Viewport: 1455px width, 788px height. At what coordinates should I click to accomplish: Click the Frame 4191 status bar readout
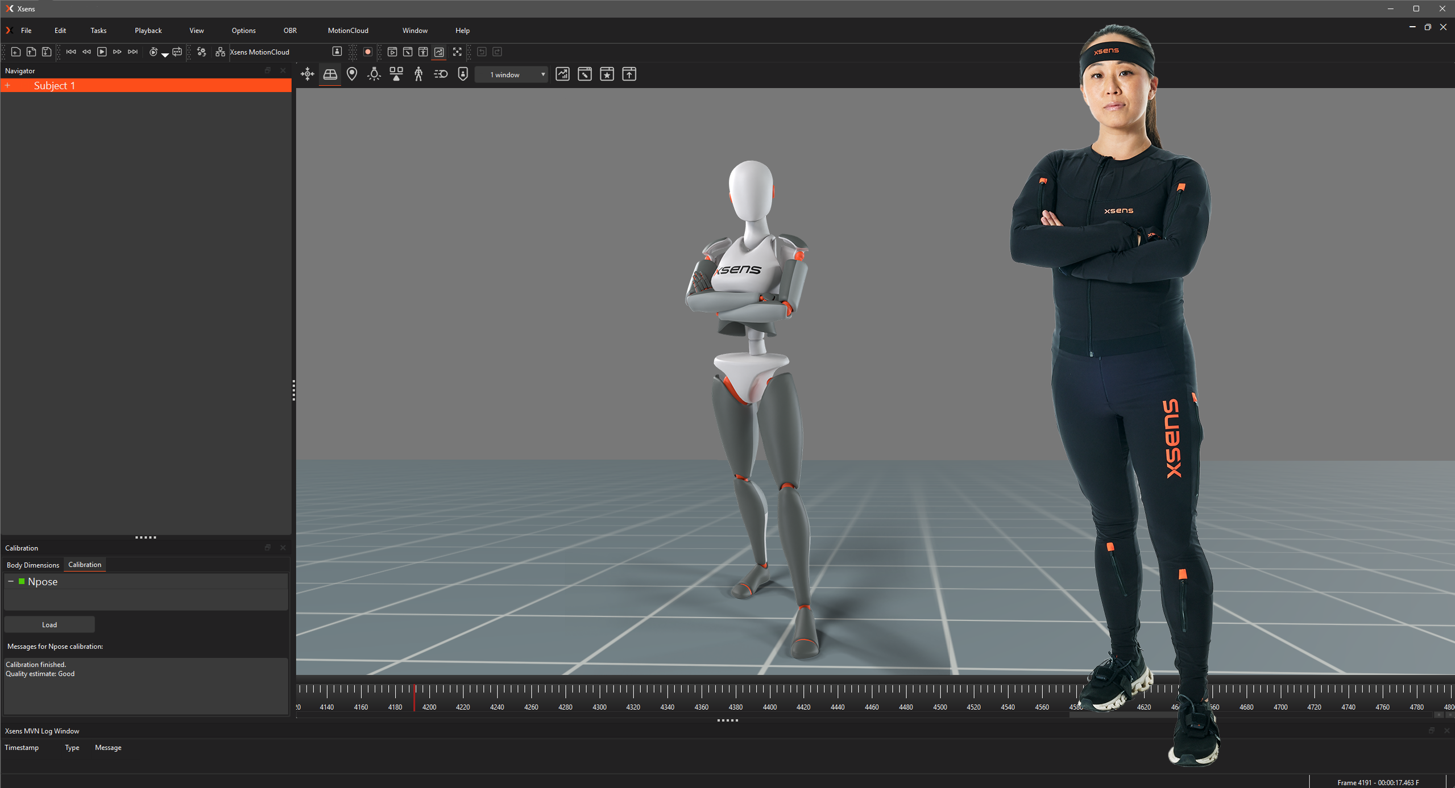pos(1378,782)
